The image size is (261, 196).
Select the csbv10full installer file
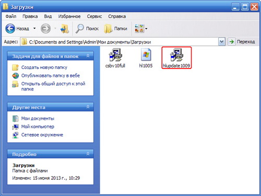pyautogui.click(x=115, y=58)
